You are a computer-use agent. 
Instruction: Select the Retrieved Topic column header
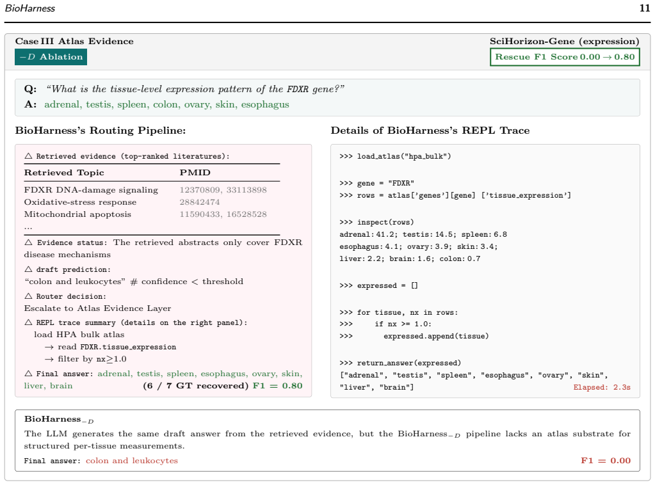(x=64, y=173)
